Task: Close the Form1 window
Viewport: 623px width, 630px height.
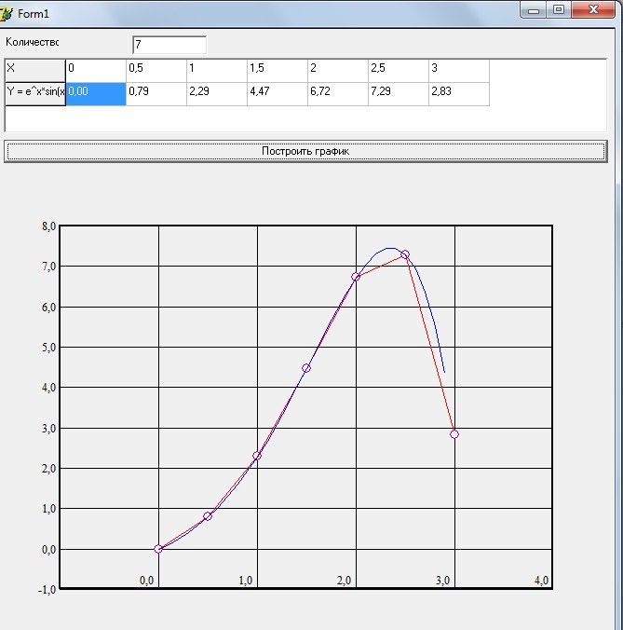Action: [593, 10]
